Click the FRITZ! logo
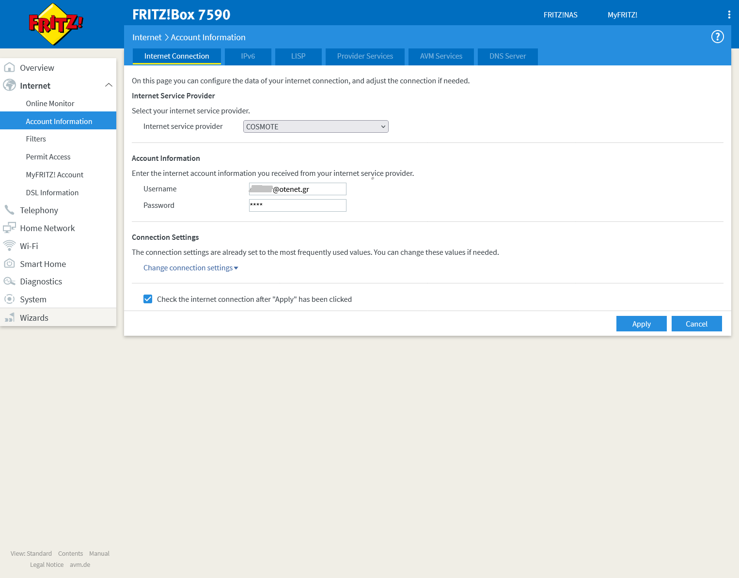This screenshot has height=578, width=739. coord(56,24)
